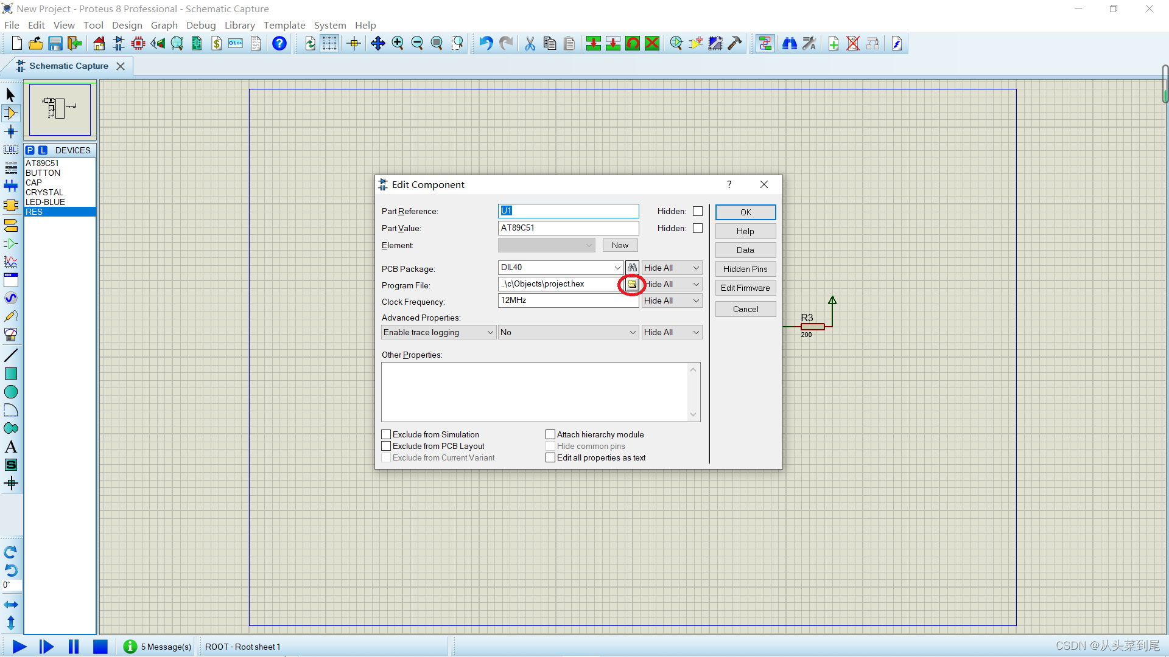This screenshot has width=1169, height=657.
Task: Open Hide All dropdown for PCB Package
Action: click(x=672, y=268)
